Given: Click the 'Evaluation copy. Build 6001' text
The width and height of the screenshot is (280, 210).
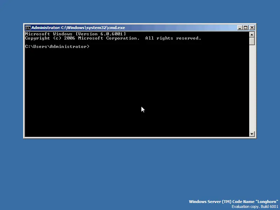Looking at the screenshot, I should [x=255, y=206].
